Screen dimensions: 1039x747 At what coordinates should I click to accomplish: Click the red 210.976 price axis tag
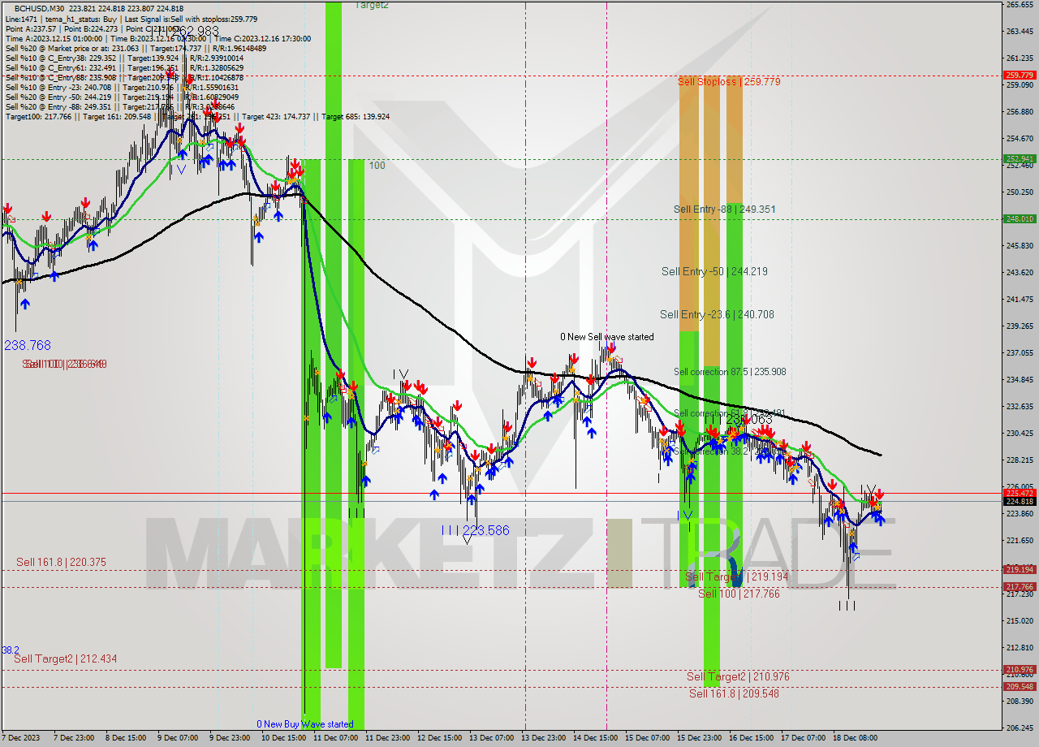[x=1020, y=670]
